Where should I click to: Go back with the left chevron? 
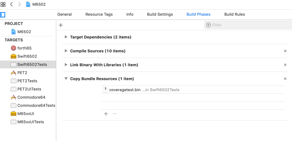tap(12, 4)
